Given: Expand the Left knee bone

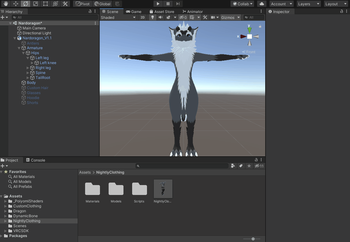Looking at the screenshot, I should [x=32, y=63].
